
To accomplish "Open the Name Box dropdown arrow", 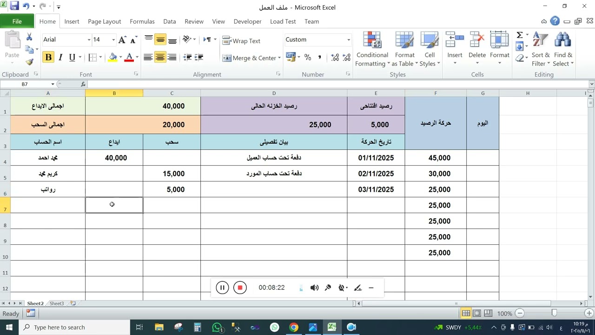I will coord(53,84).
